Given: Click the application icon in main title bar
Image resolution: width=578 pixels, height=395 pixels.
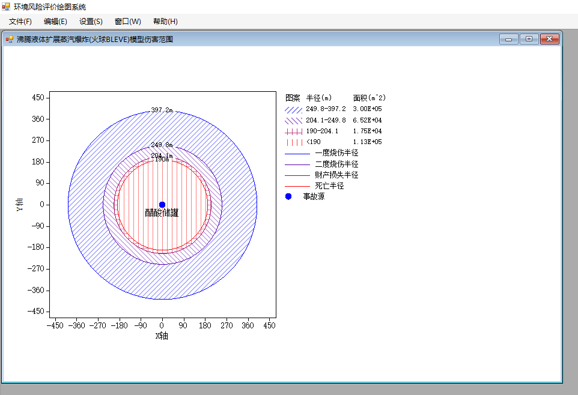Looking at the screenshot, I should click(5, 7).
